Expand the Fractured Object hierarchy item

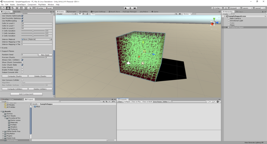tap(227, 27)
